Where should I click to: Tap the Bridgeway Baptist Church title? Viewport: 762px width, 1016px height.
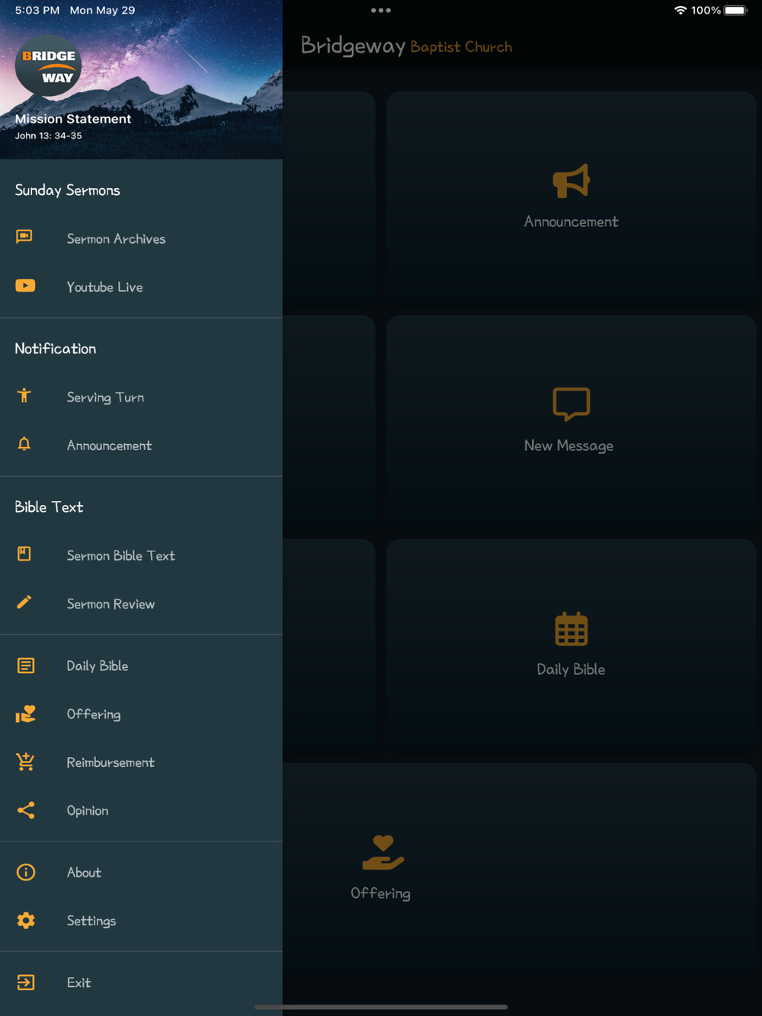(406, 46)
